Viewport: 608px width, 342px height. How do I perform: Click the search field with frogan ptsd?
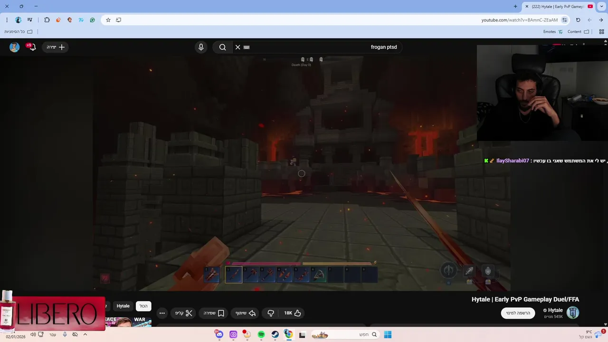point(317,47)
